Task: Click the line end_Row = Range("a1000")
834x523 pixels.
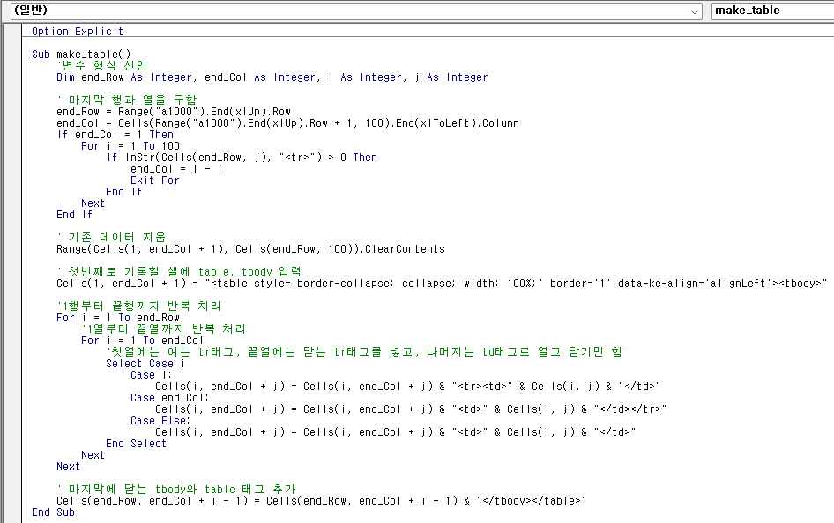Action: coord(174,112)
